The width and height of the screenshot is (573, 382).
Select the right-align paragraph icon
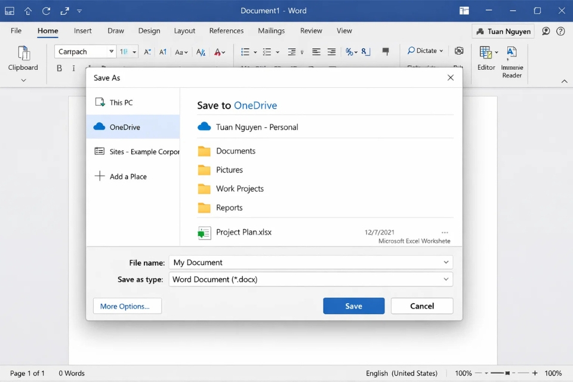(331, 51)
